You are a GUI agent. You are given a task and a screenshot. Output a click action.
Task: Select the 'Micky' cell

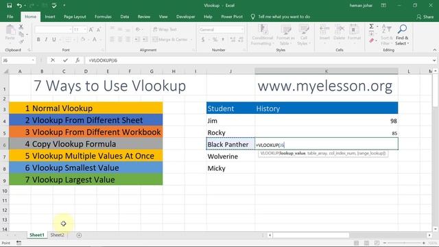tap(230, 168)
